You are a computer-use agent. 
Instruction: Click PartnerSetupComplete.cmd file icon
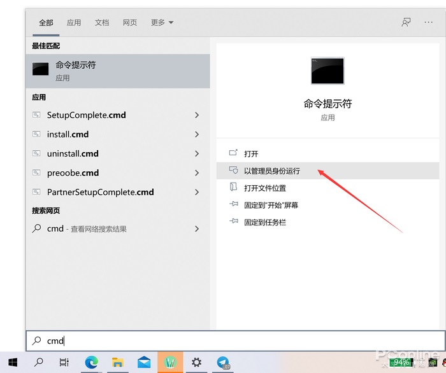click(x=36, y=192)
